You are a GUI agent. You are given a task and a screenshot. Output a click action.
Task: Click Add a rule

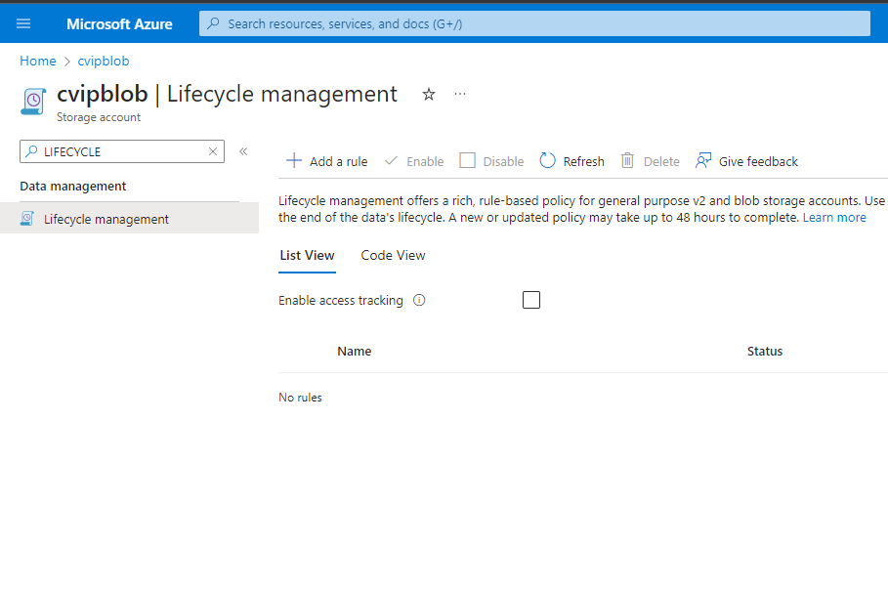[x=326, y=161]
